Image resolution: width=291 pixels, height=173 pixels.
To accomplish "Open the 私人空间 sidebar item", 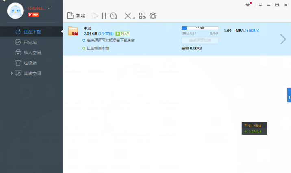I will [x=31, y=53].
